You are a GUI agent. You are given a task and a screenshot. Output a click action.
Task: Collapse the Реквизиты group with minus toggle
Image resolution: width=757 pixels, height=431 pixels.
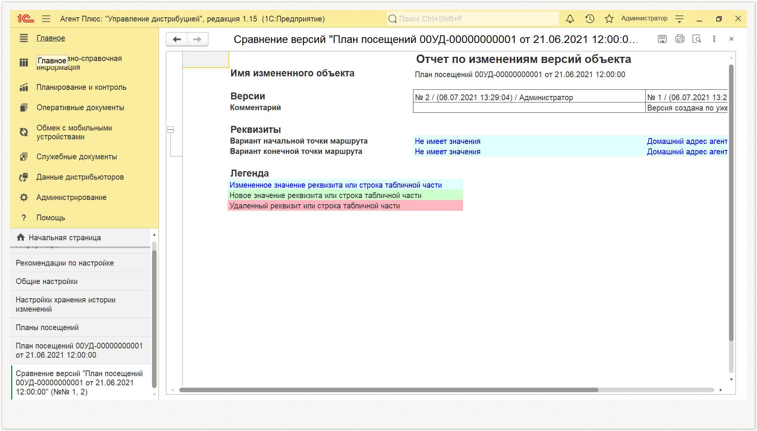tap(171, 130)
